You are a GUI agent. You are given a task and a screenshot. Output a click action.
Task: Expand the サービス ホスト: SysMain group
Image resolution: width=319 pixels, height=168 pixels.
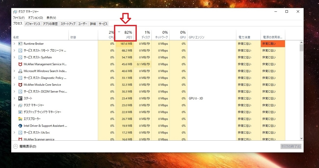click(14, 57)
